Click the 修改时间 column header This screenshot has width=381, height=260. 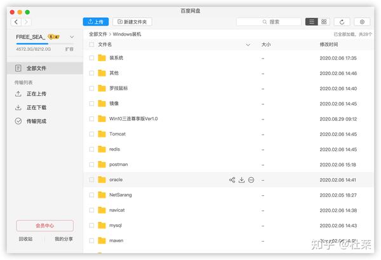[x=329, y=44]
